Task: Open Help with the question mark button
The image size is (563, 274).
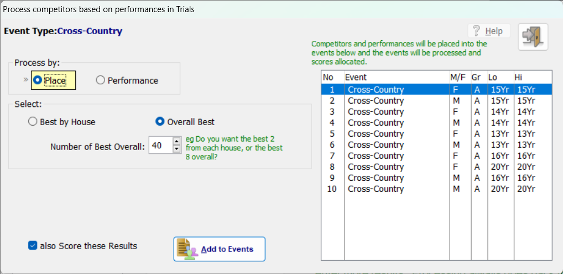Action: pos(489,31)
